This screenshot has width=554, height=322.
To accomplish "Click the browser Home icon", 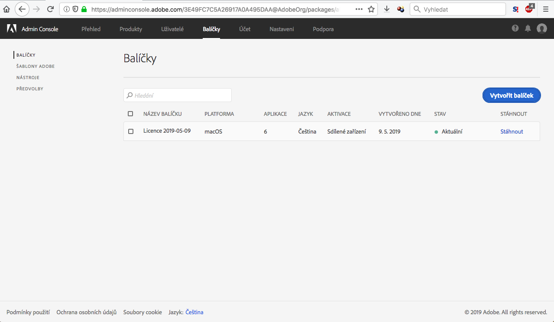I will [x=6, y=9].
